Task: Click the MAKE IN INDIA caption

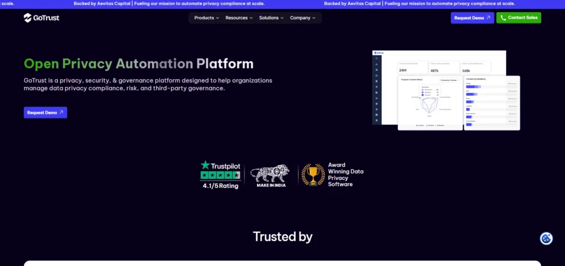Action: tap(271, 185)
